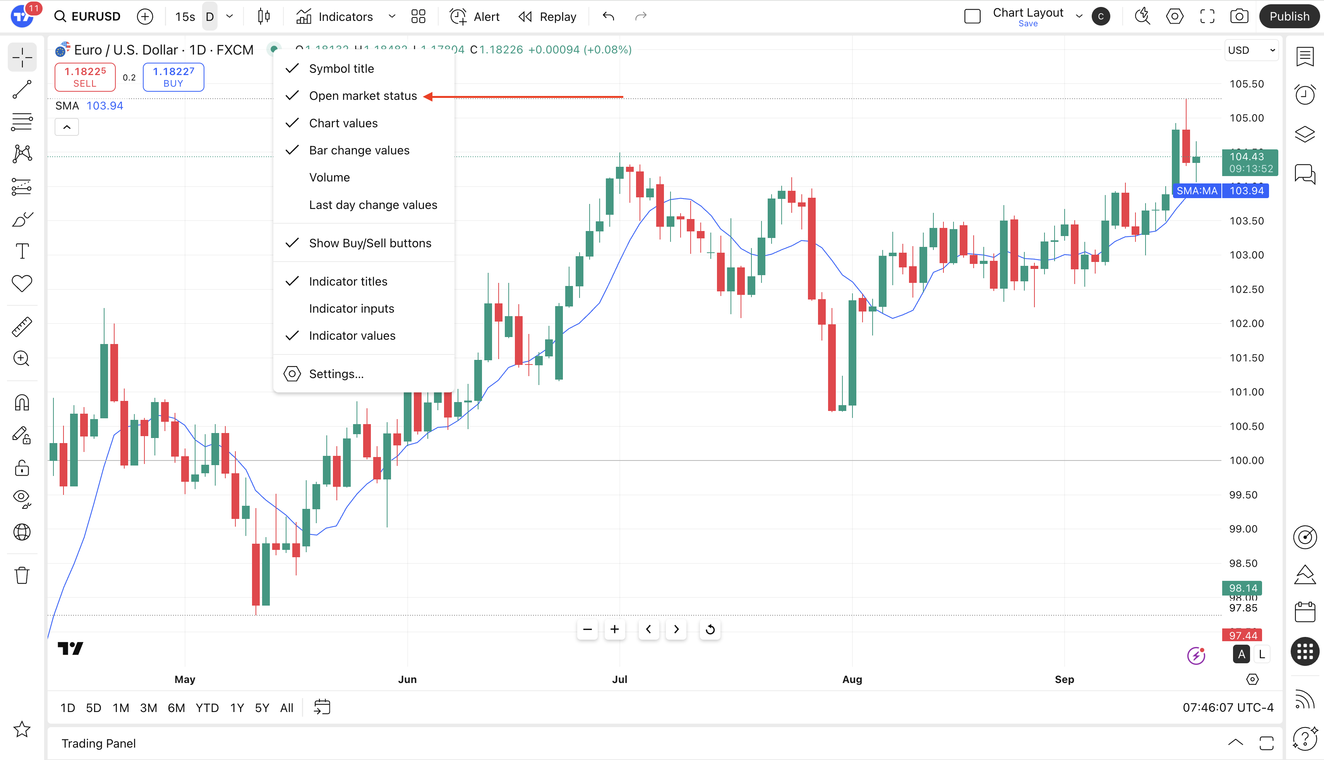The width and height of the screenshot is (1324, 760).
Task: Open the candlestick chart type icon
Action: [x=264, y=17]
